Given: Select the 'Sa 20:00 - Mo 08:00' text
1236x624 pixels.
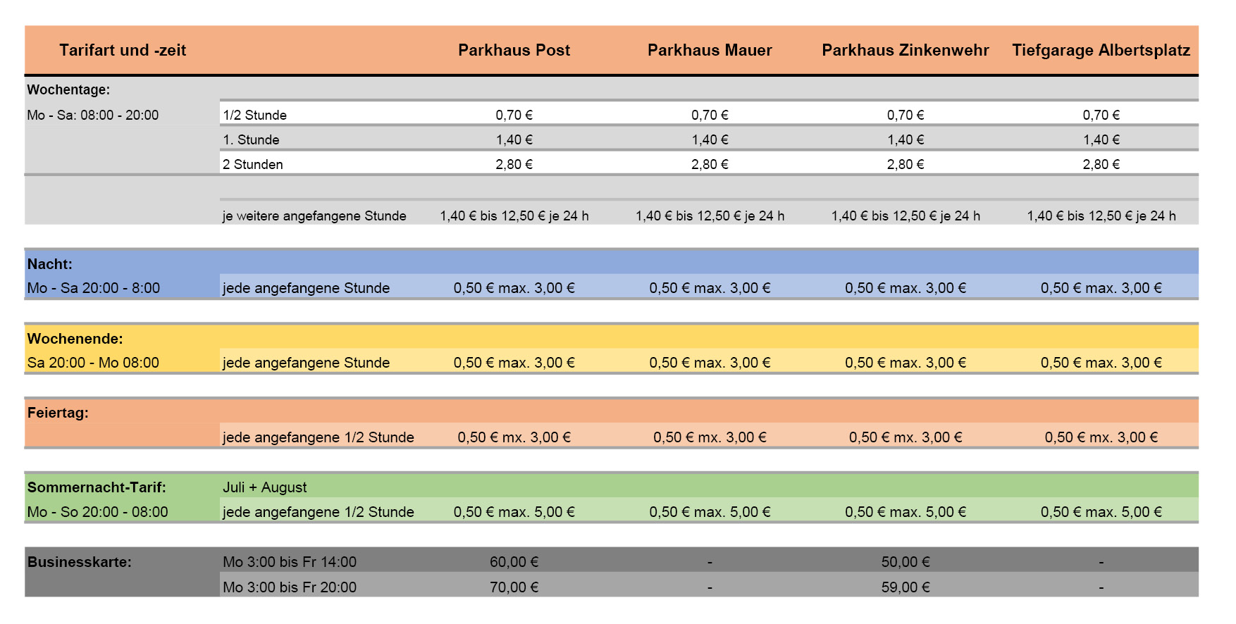Looking at the screenshot, I should 93,363.
